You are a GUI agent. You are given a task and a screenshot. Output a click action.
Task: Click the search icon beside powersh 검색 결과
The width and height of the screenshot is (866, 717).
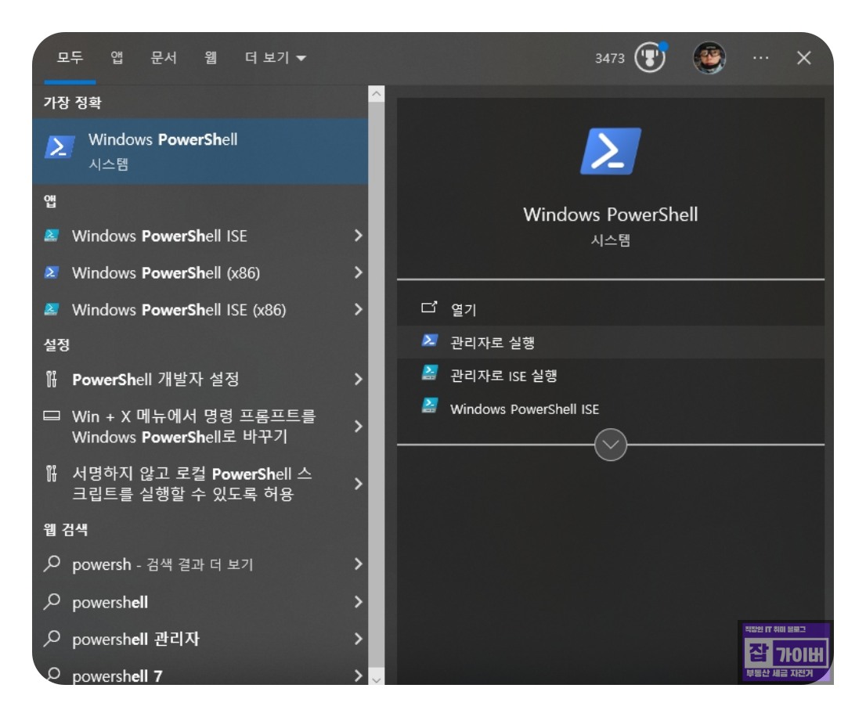(52, 563)
